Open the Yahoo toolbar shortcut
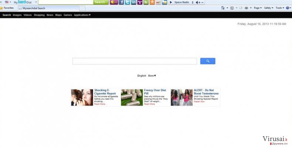Screen dimensions: 292x148 tap(140, 2)
